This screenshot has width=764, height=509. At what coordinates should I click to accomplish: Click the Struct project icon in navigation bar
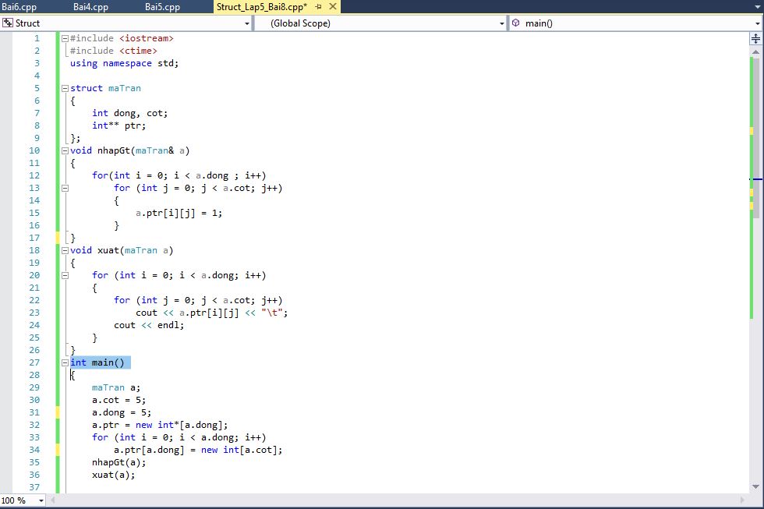(9, 23)
